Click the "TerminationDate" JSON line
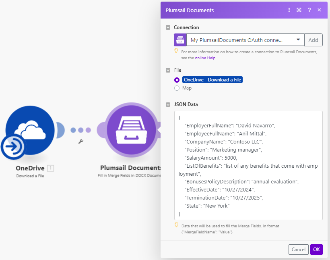Viewport: 330px width, 260px height. [x=223, y=198]
